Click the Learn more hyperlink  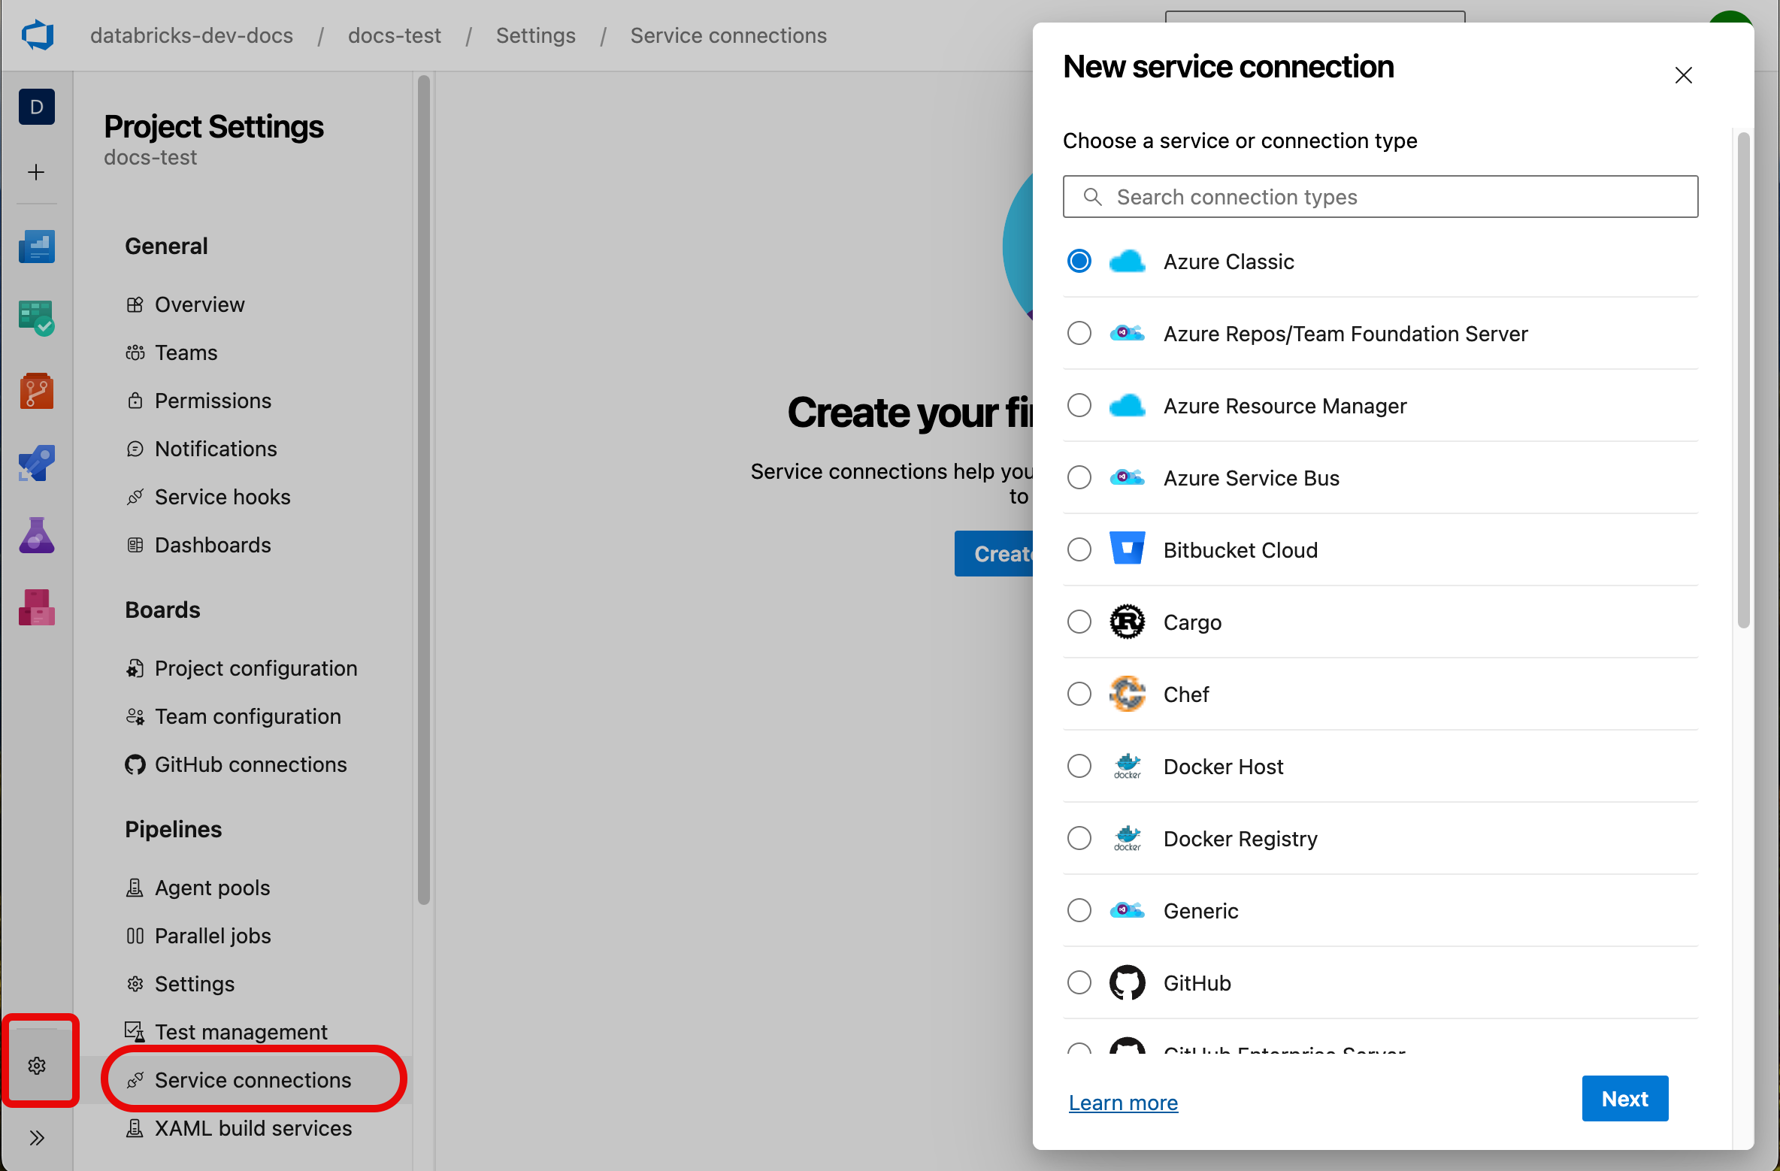coord(1120,1100)
